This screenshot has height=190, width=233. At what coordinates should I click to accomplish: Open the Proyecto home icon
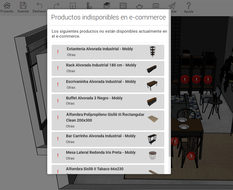coord(7,6)
